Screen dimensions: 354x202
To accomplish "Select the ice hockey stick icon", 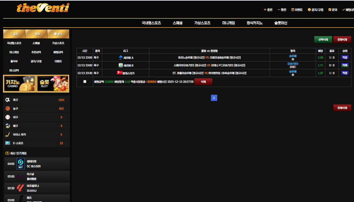I will pyautogui.click(x=8, y=134).
